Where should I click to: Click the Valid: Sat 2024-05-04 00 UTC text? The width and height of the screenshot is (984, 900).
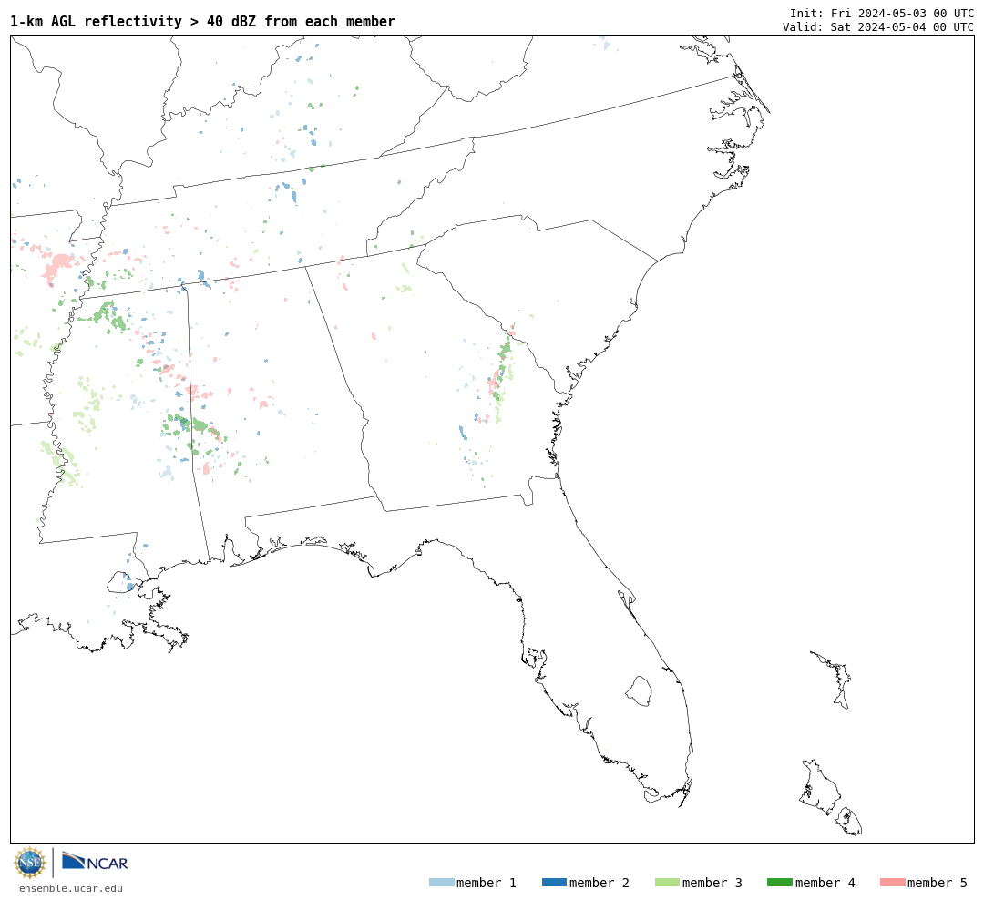878,27
